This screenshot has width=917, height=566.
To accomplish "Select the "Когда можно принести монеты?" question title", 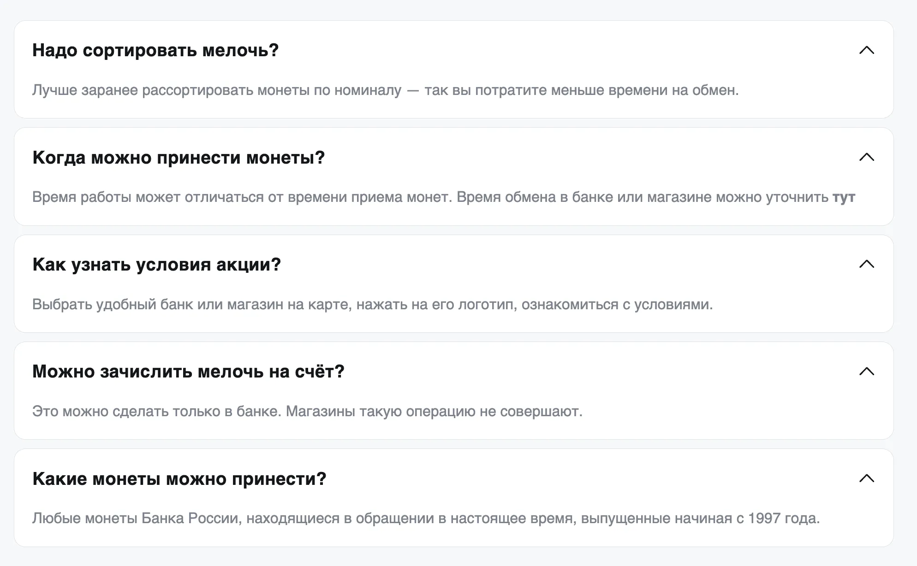I will 179,158.
